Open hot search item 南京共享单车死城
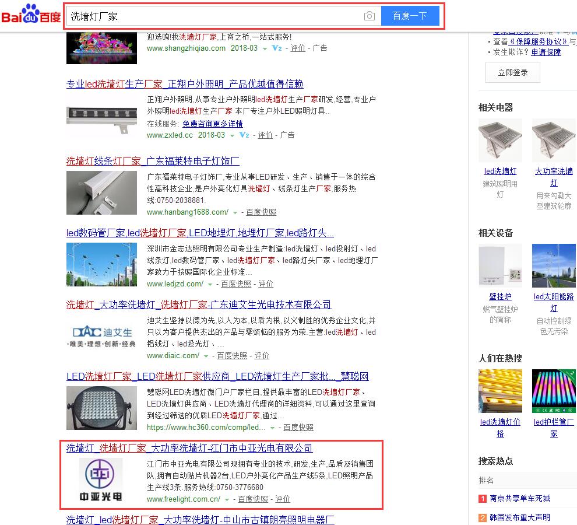The height and width of the screenshot is (525, 577). [x=519, y=498]
